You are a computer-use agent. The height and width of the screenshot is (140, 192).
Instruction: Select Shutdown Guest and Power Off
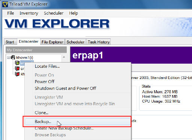coord(65,88)
